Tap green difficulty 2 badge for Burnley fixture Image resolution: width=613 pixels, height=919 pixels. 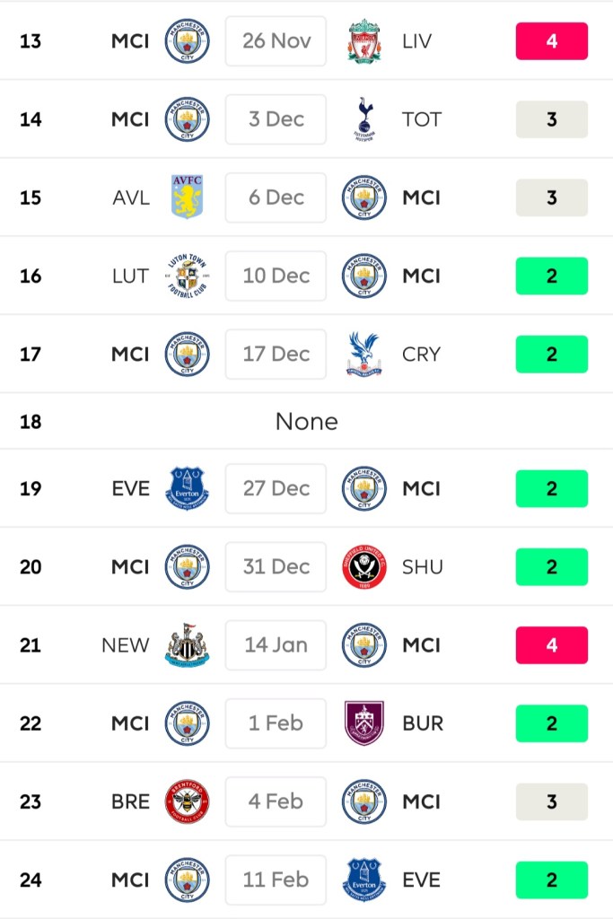click(x=551, y=722)
